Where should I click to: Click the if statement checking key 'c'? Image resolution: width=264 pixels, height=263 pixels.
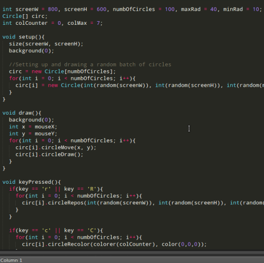coord(56,230)
